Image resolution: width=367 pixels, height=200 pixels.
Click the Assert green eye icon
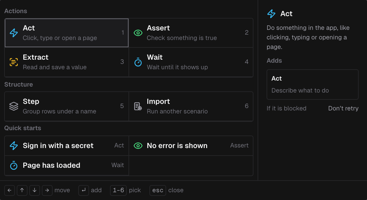coord(138,33)
